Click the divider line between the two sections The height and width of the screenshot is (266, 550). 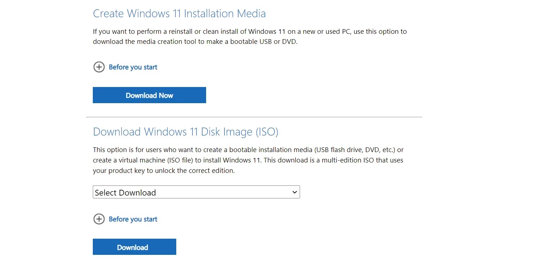(x=254, y=116)
